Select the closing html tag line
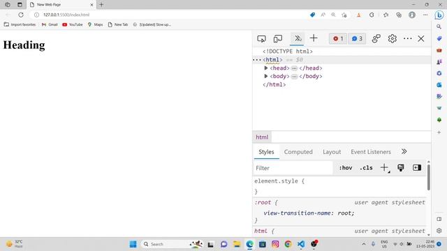The width and height of the screenshot is (447, 251). click(274, 84)
